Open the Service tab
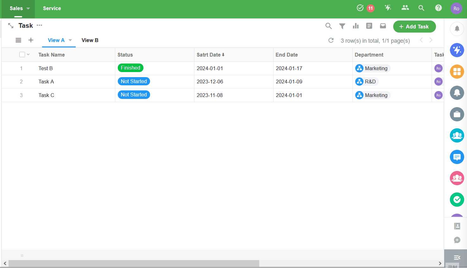This screenshot has height=268, width=467. click(52, 9)
